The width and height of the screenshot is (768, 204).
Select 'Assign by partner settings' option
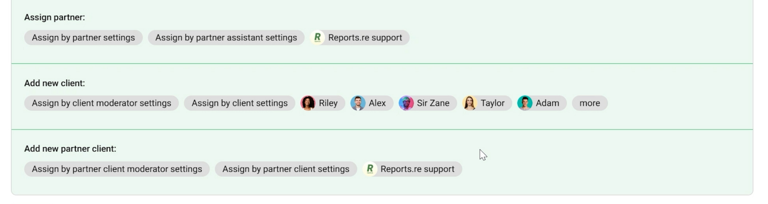pos(83,38)
